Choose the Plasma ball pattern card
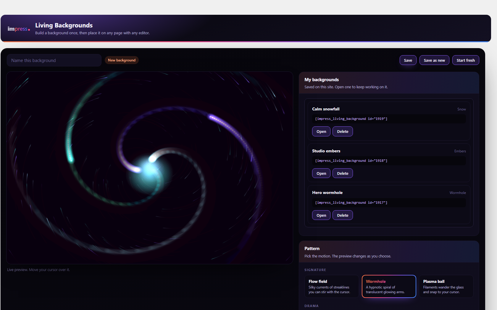This screenshot has height=310, width=497. [x=446, y=286]
